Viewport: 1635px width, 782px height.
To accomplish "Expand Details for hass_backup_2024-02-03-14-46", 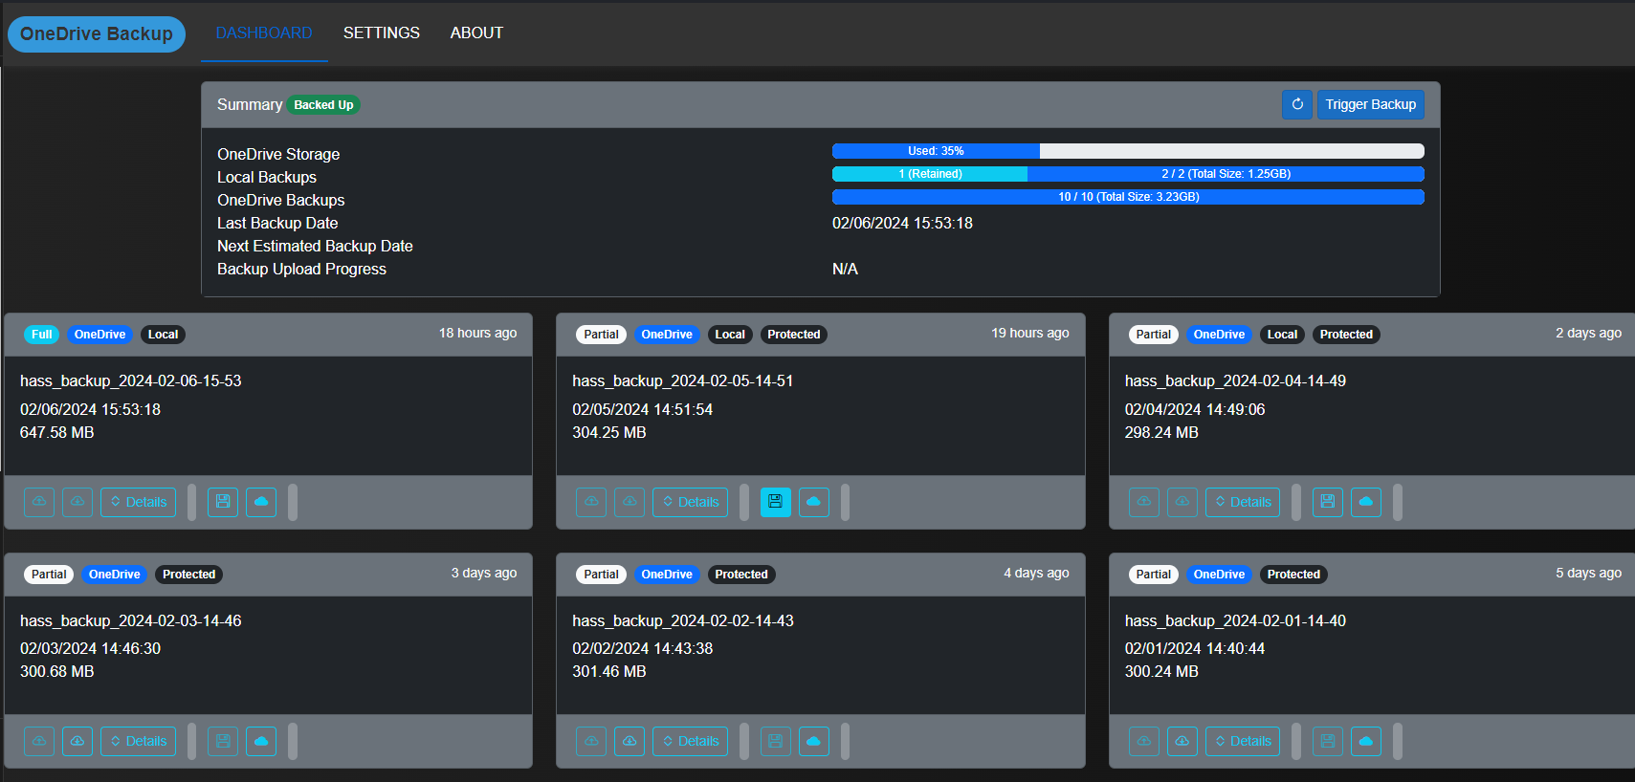I will pos(139,741).
